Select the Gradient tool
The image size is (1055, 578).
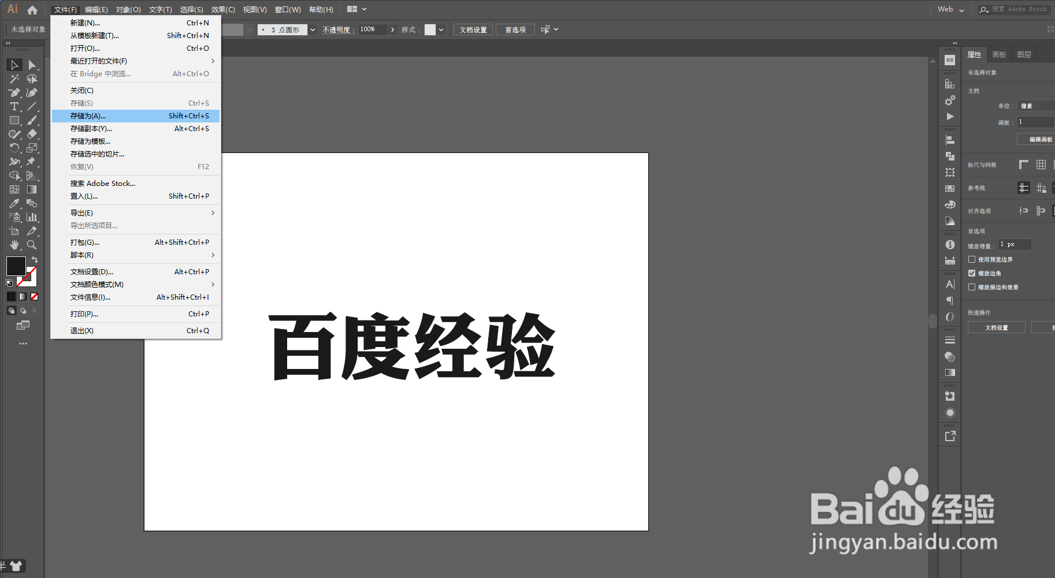[32, 189]
